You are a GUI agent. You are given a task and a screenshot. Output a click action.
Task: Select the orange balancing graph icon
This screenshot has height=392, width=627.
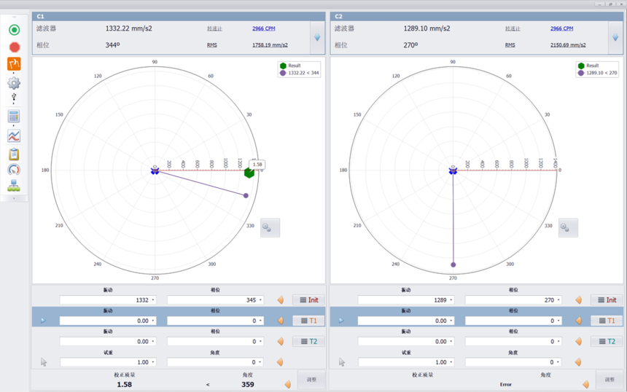(14, 64)
